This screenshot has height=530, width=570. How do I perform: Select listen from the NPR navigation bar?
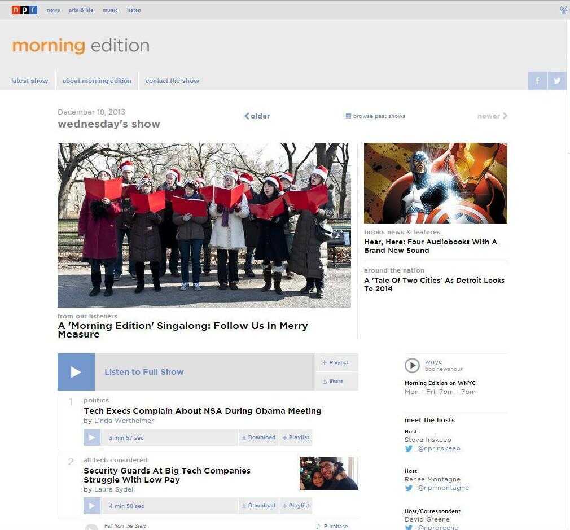pyautogui.click(x=134, y=10)
